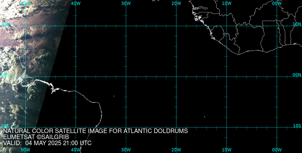Click the 10N latitude label on the left edge
This screenshot has height=153, width=302.
coord(5,24)
